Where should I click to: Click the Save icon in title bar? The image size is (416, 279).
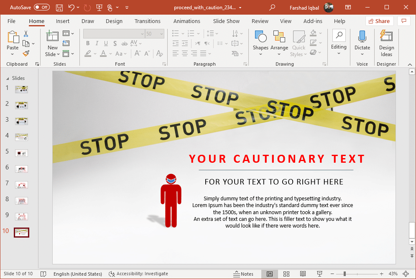(59, 8)
